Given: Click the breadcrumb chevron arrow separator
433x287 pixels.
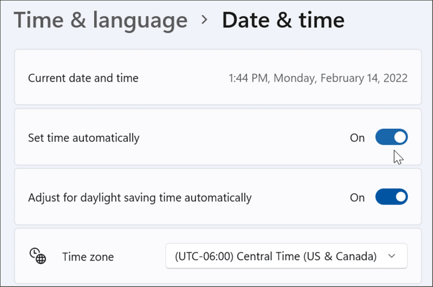Looking at the screenshot, I should click(x=204, y=20).
